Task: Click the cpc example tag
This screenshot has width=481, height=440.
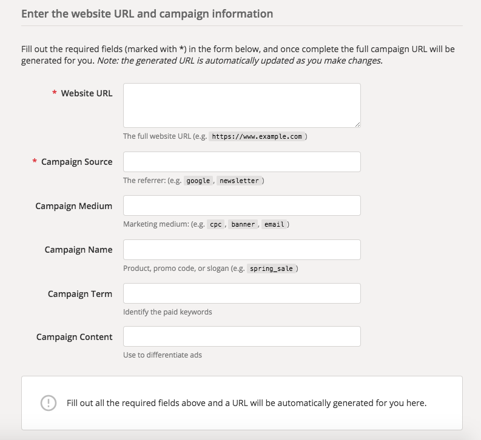Action: point(216,224)
